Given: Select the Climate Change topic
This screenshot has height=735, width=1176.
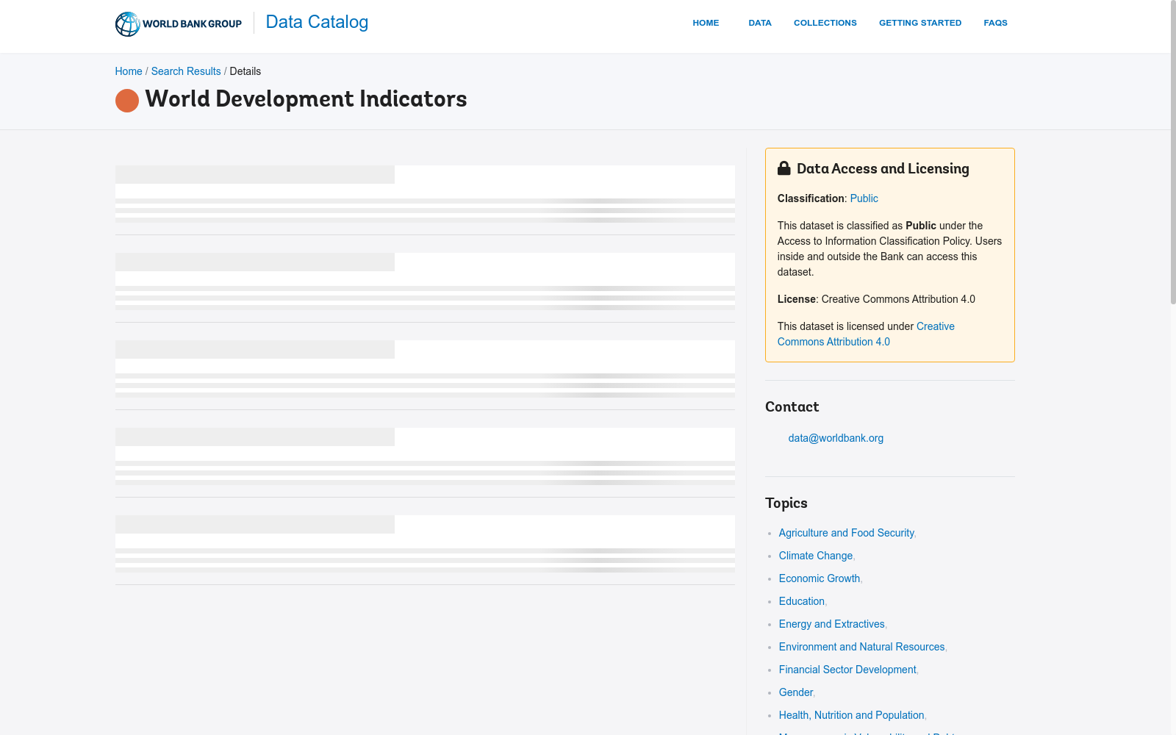Looking at the screenshot, I should pyautogui.click(x=816, y=556).
